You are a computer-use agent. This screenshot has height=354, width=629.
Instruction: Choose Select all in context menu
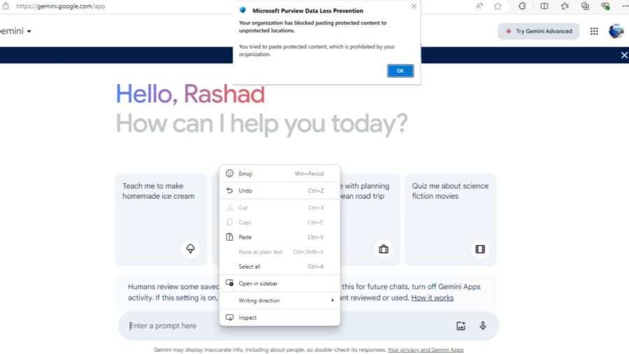[250, 267]
